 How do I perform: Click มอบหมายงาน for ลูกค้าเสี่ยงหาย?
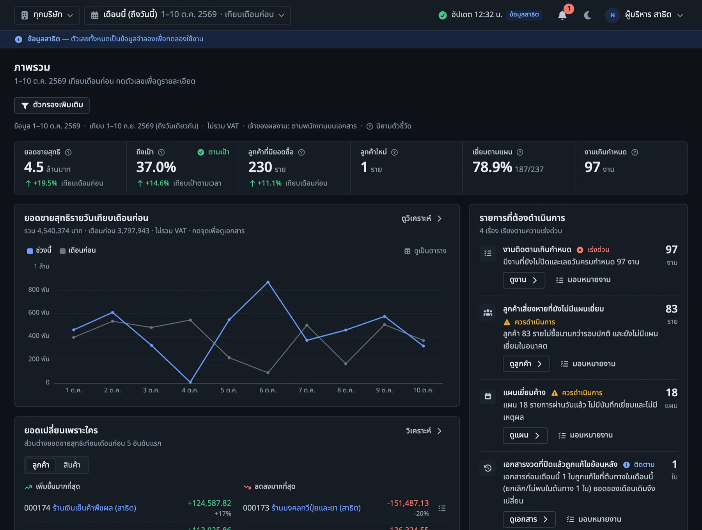tap(588, 364)
